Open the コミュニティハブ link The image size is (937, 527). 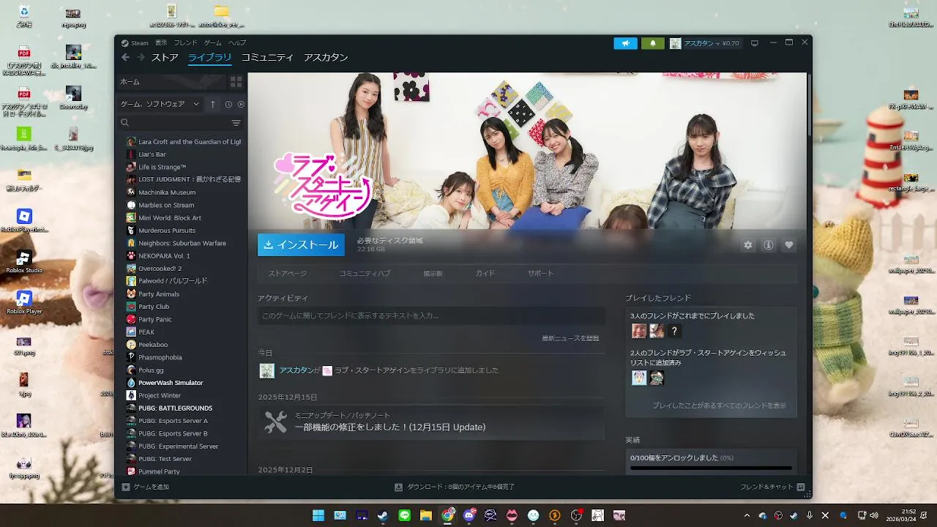click(365, 273)
